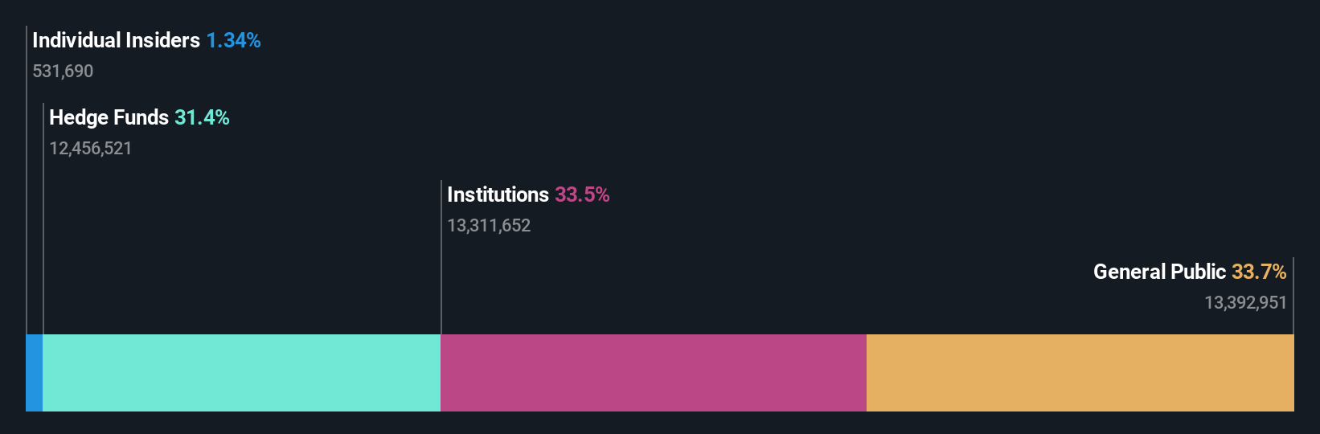Select the 33.7% percentage value
1320x434 pixels.
1259,272
